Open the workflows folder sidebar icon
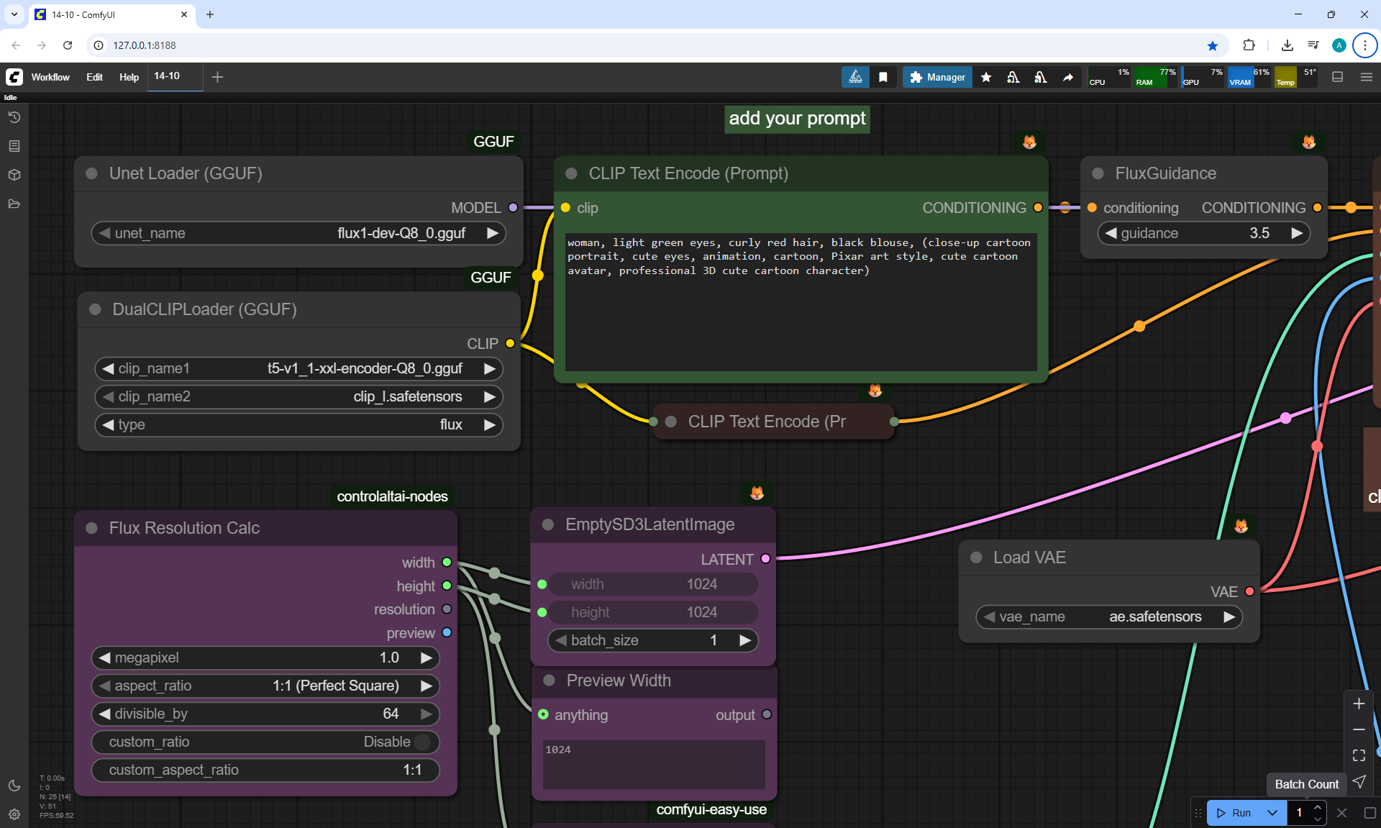The image size is (1381, 828). pos(14,204)
